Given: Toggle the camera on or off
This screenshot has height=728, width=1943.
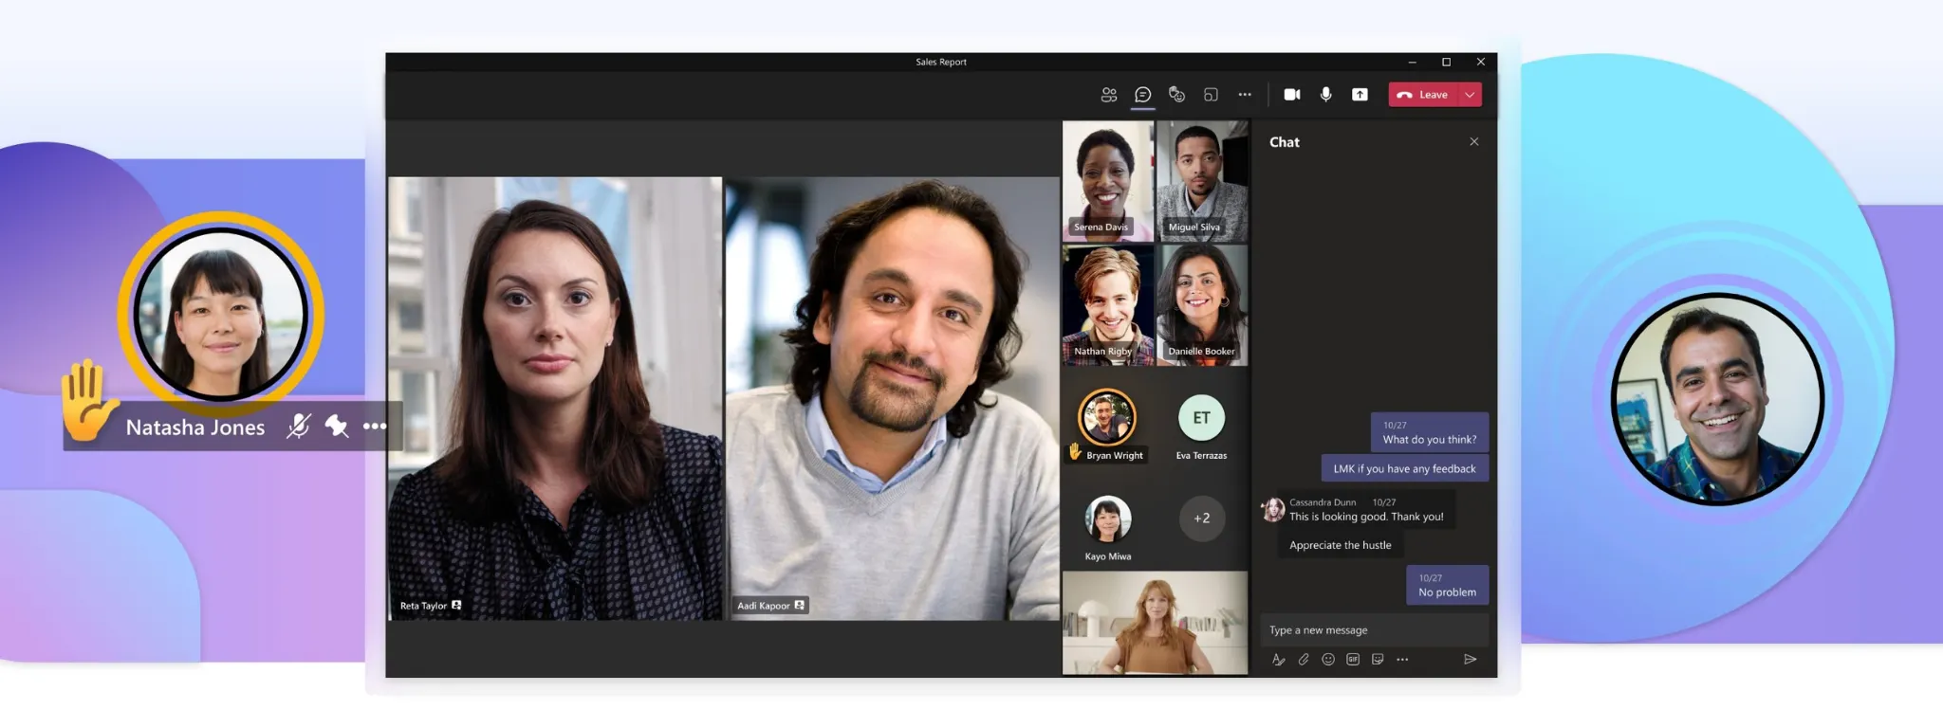Looking at the screenshot, I should [x=1291, y=95].
